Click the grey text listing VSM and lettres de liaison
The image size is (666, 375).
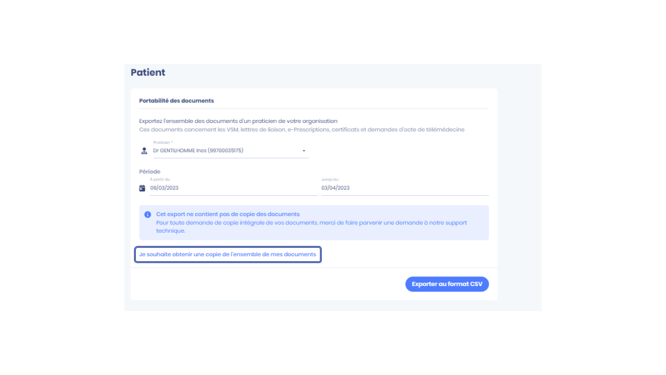[302, 130]
